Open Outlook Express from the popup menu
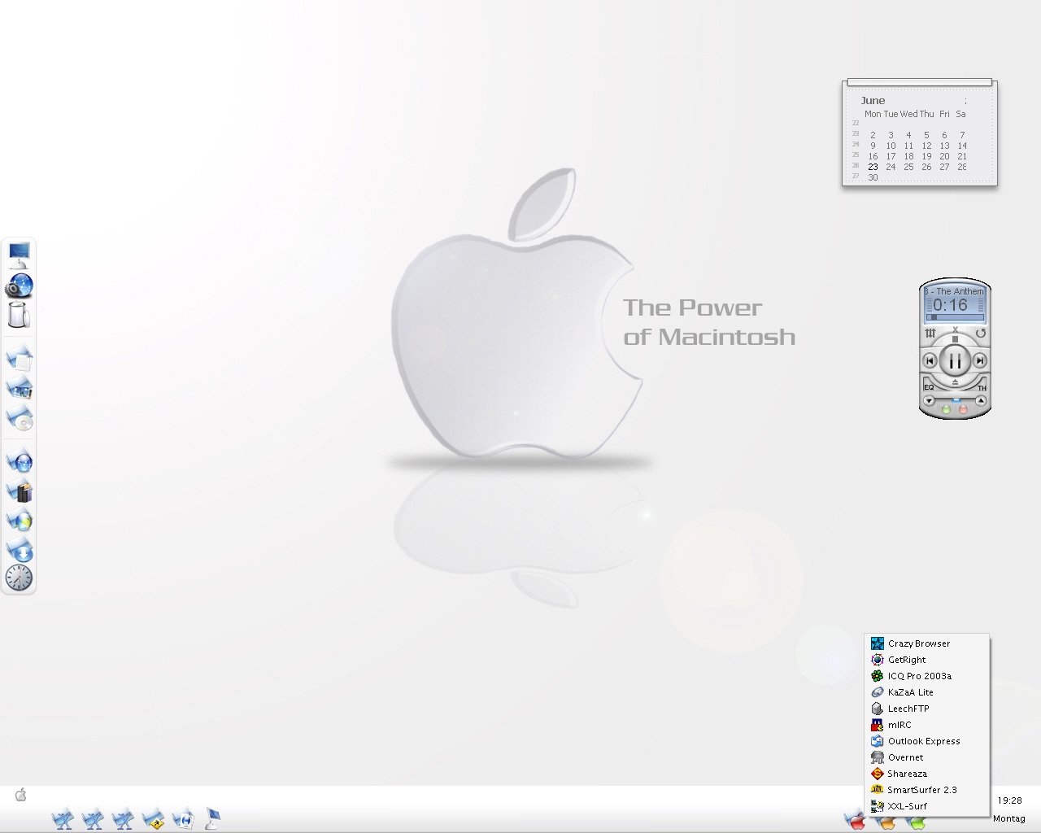This screenshot has height=833, width=1041. (x=927, y=741)
